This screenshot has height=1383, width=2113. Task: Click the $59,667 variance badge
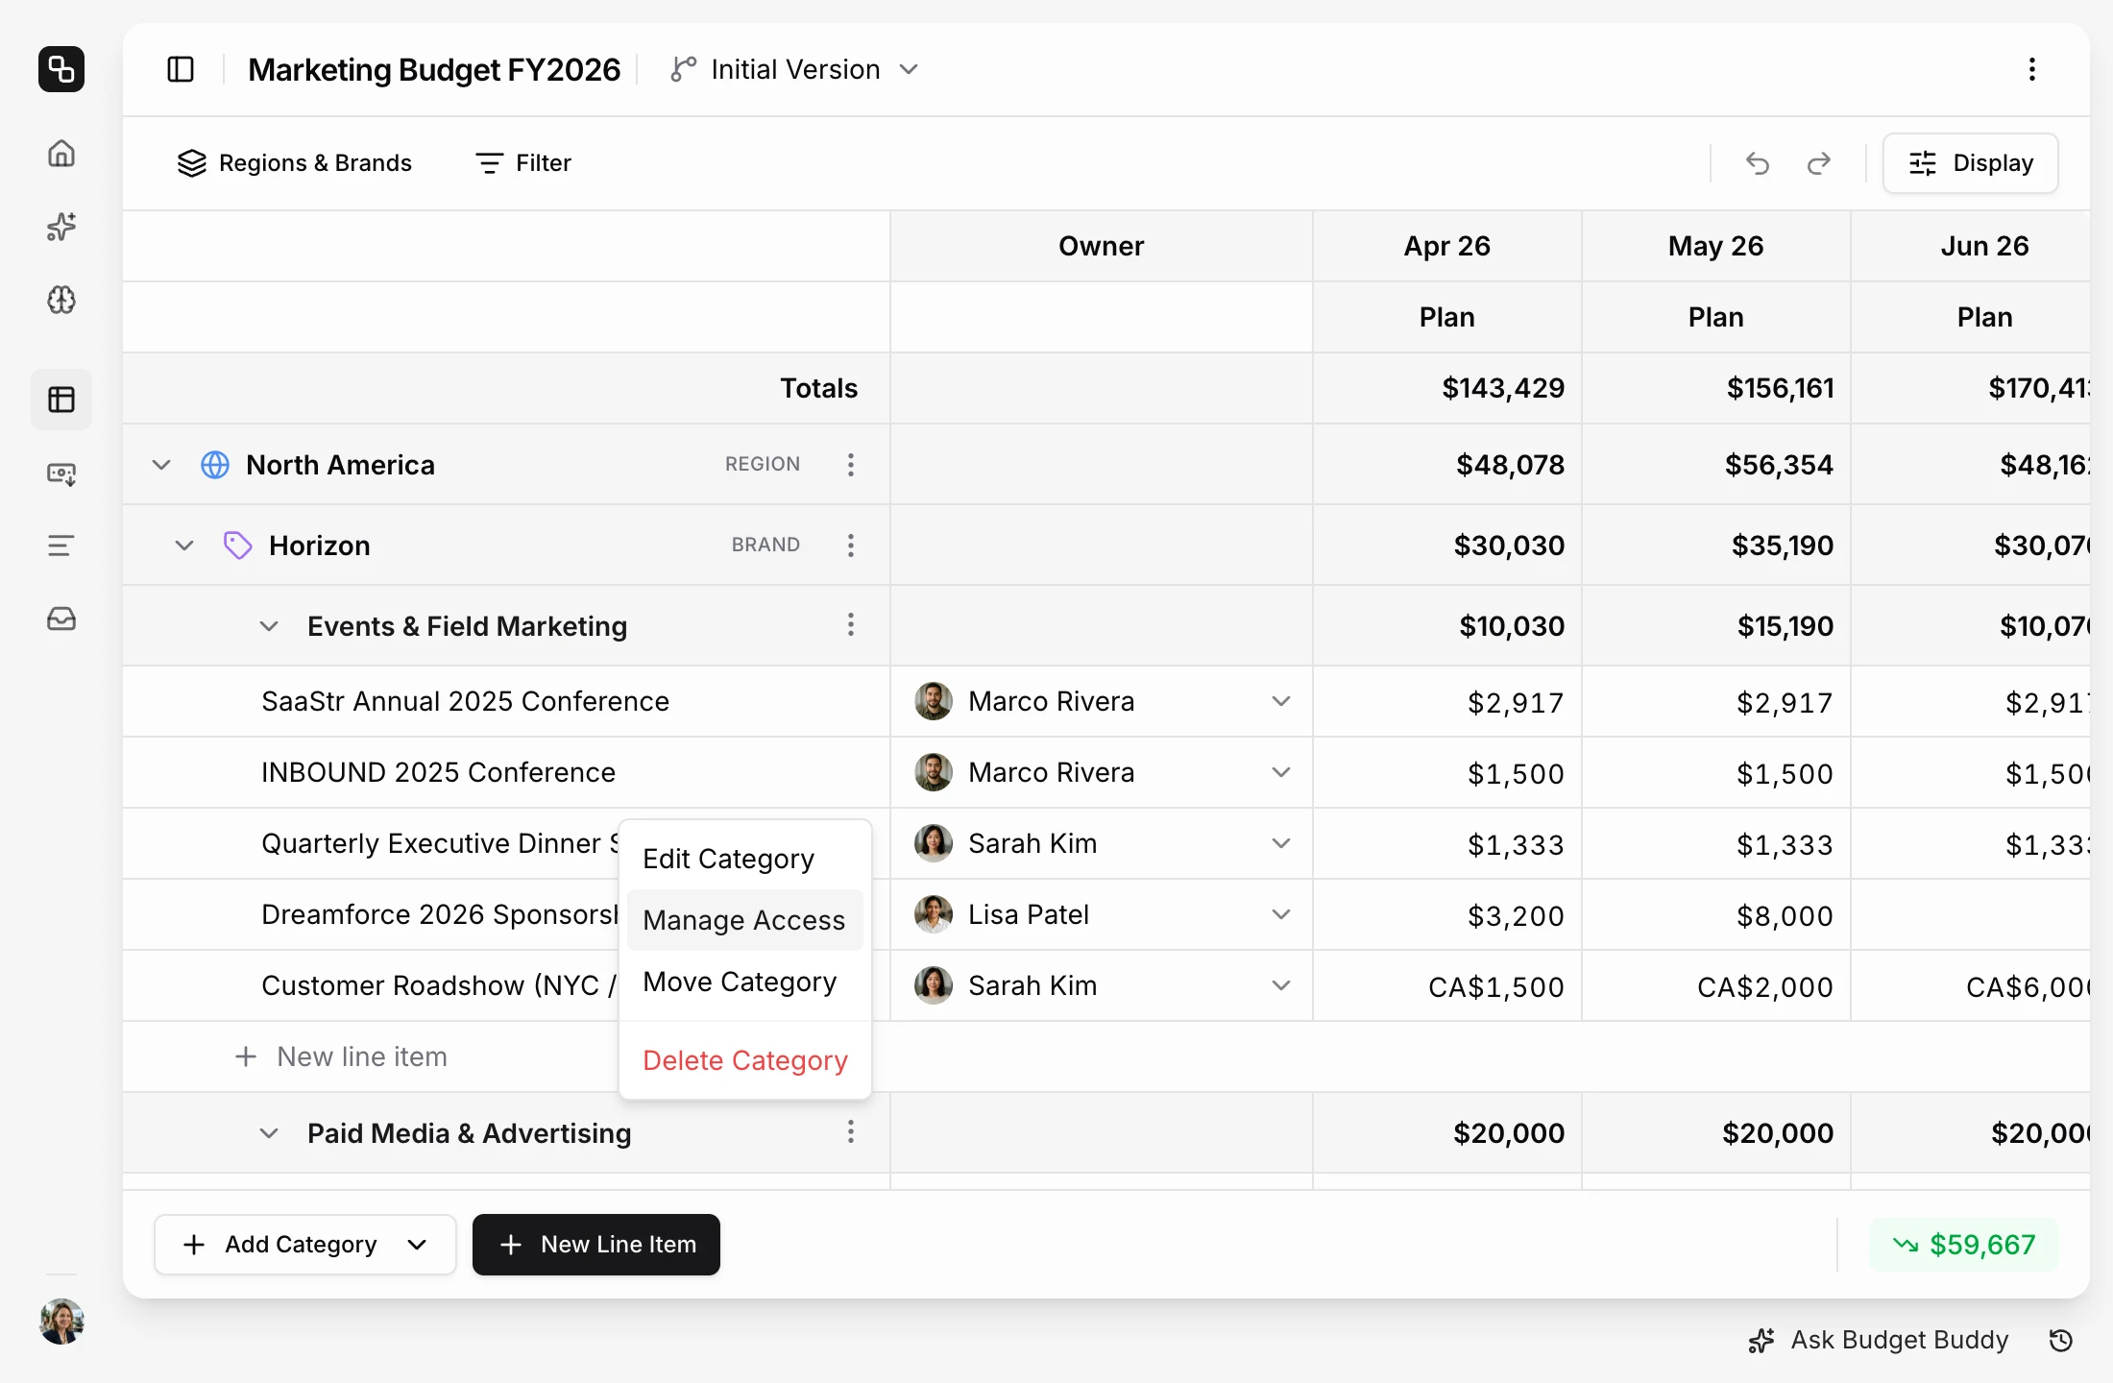[x=1963, y=1245]
